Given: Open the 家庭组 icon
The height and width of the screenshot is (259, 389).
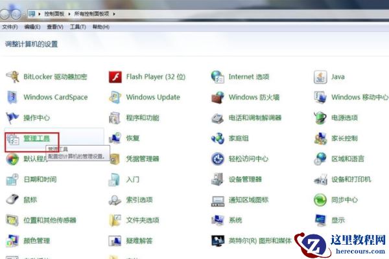Looking at the screenshot, I should 218,139.
